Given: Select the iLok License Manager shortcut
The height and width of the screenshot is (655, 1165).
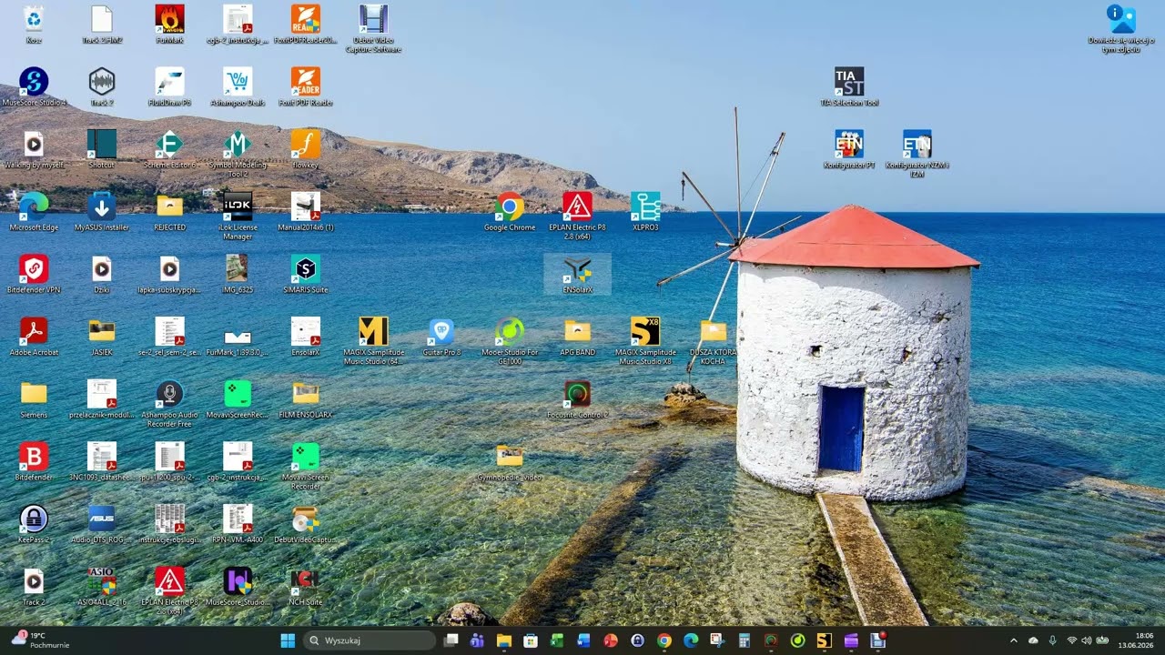Looking at the screenshot, I should [238, 216].
